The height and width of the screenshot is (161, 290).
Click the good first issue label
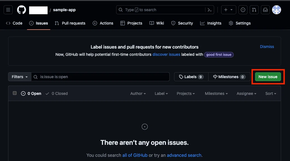[219, 55]
